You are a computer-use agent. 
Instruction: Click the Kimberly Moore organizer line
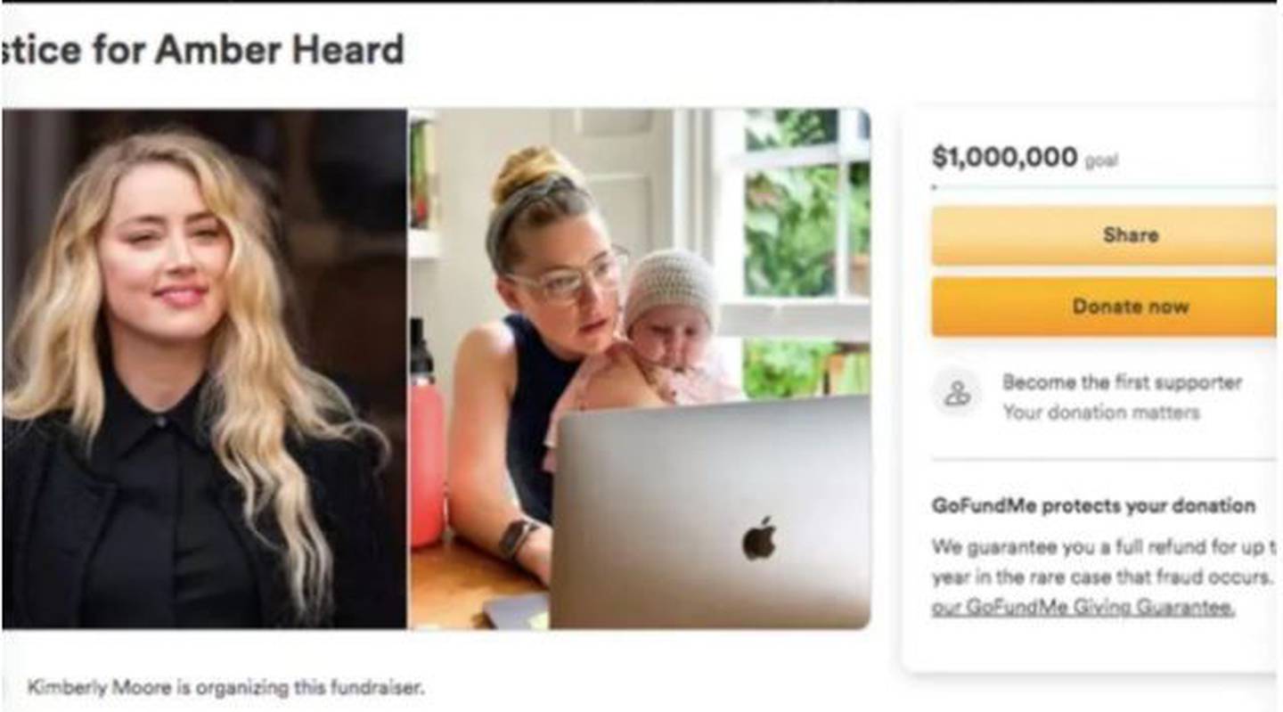(x=226, y=688)
